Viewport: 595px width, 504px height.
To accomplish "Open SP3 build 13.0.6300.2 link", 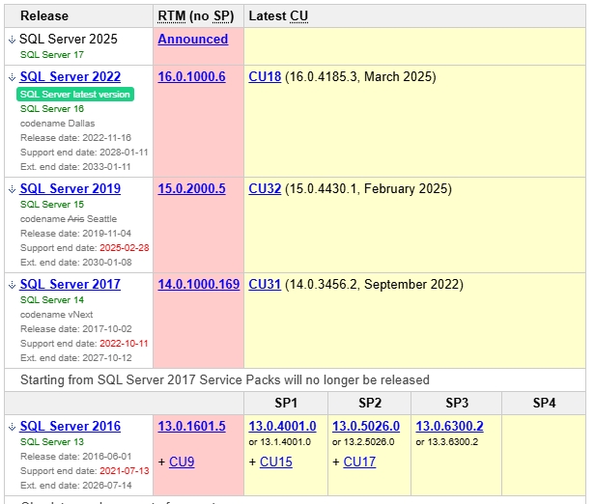I will pos(450,426).
